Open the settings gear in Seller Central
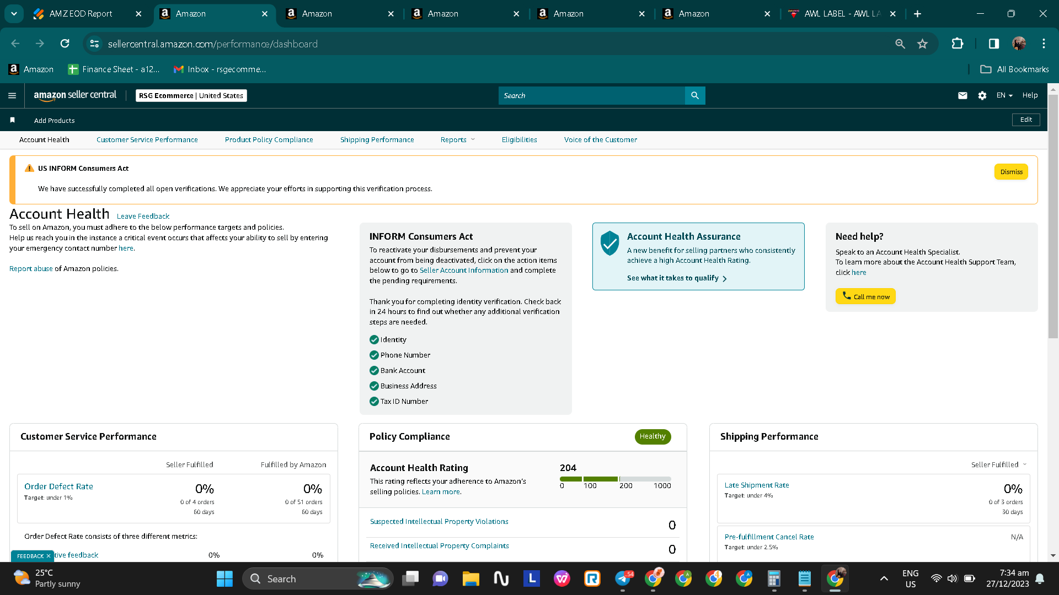 982,96
